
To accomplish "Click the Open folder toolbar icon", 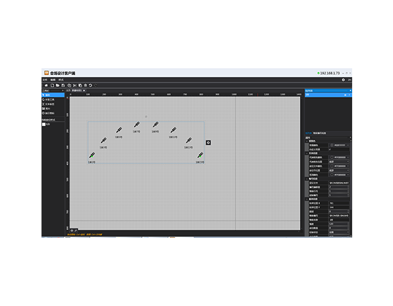I will tap(57, 85).
